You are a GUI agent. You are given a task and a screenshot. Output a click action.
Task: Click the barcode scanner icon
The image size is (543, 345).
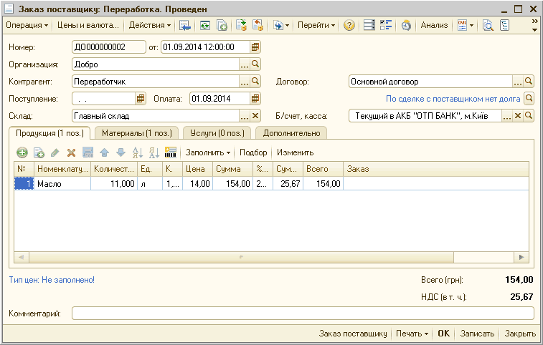click(171, 152)
